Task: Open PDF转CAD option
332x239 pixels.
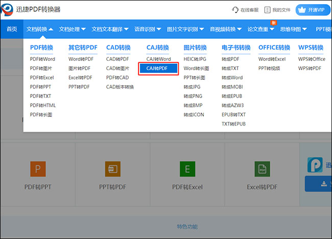Action: point(117,78)
